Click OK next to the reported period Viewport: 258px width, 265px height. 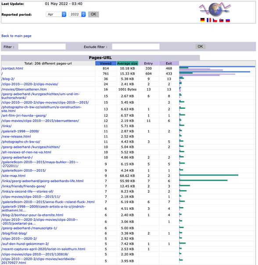93,14
